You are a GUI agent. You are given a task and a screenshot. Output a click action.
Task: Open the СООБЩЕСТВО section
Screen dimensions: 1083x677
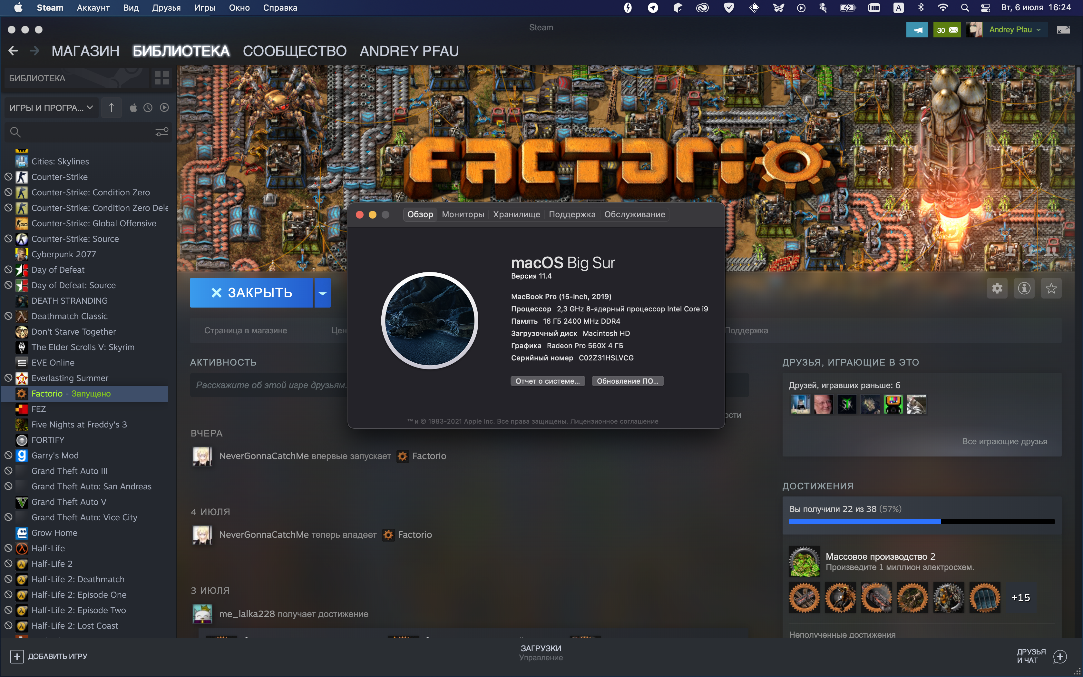[295, 51]
